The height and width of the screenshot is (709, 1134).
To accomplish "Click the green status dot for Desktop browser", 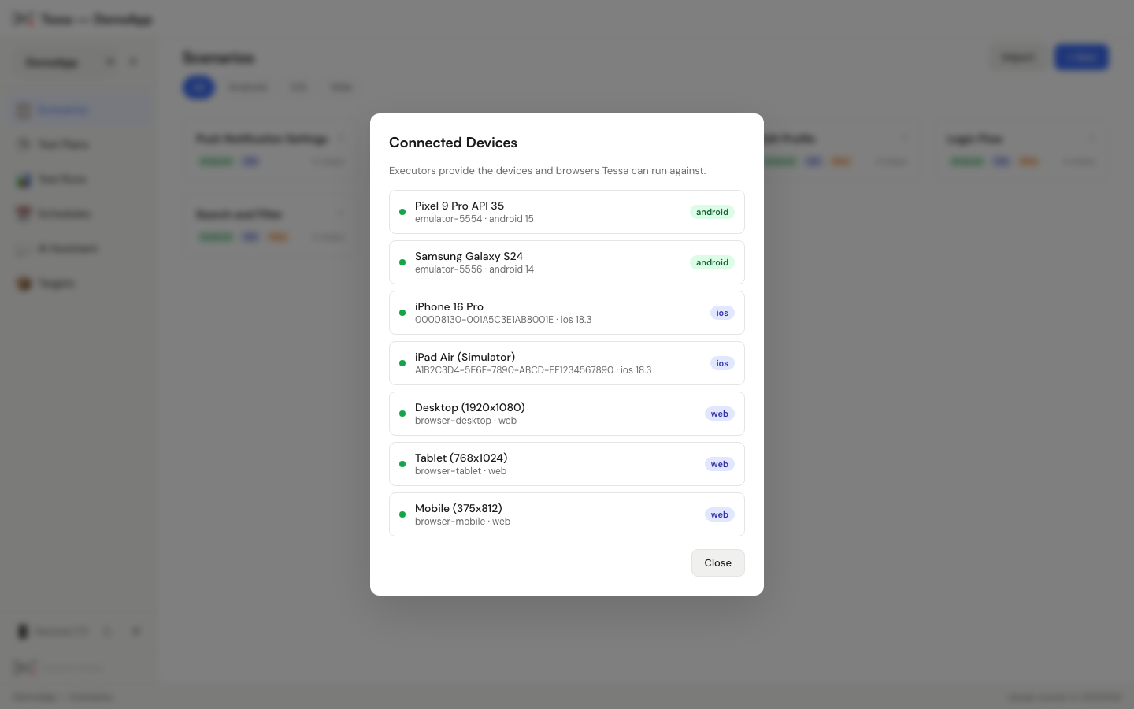I will (x=402, y=414).
